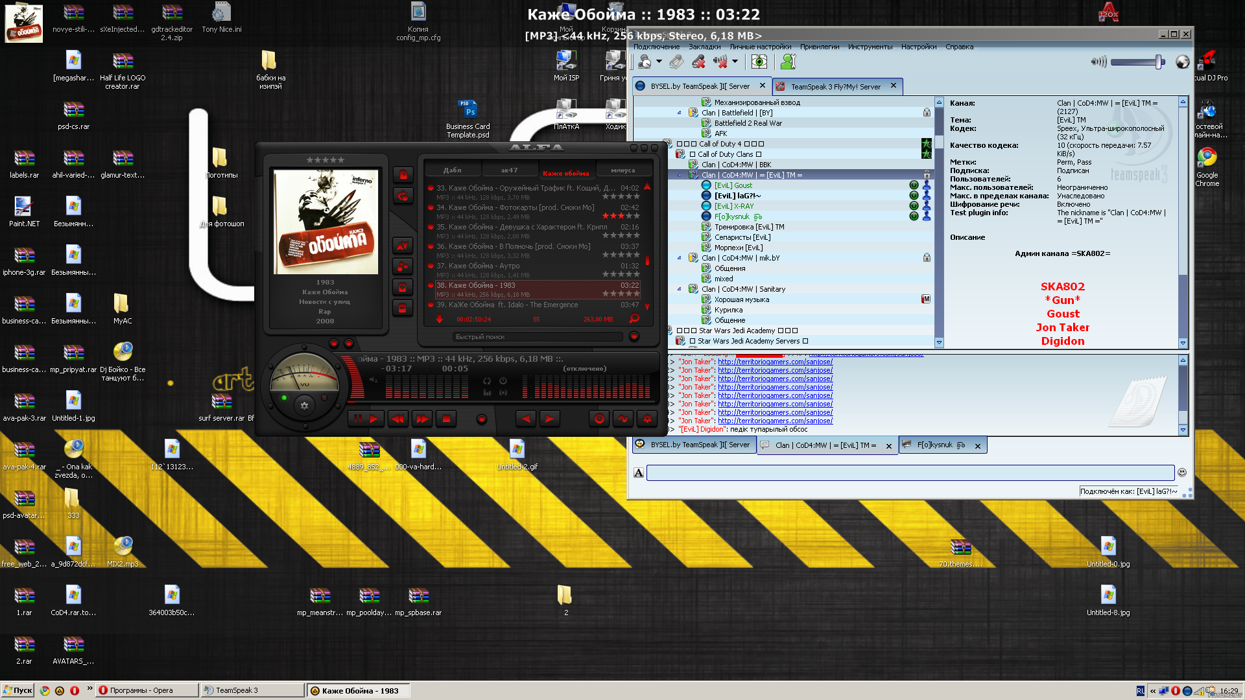Switch to the минуса playlist tab
The width and height of the screenshot is (1245, 700).
pyautogui.click(x=622, y=170)
